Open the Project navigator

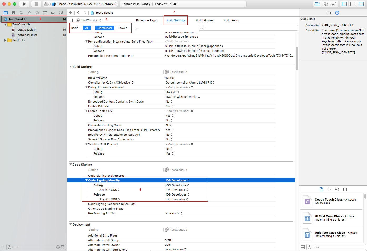click(6, 13)
